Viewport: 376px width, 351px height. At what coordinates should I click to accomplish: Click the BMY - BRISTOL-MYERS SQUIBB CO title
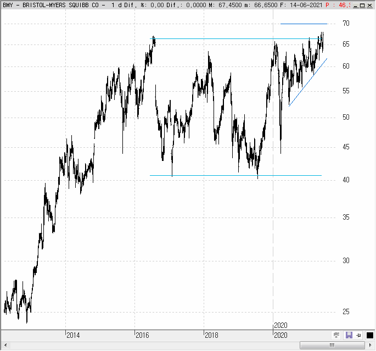(x=50, y=5)
